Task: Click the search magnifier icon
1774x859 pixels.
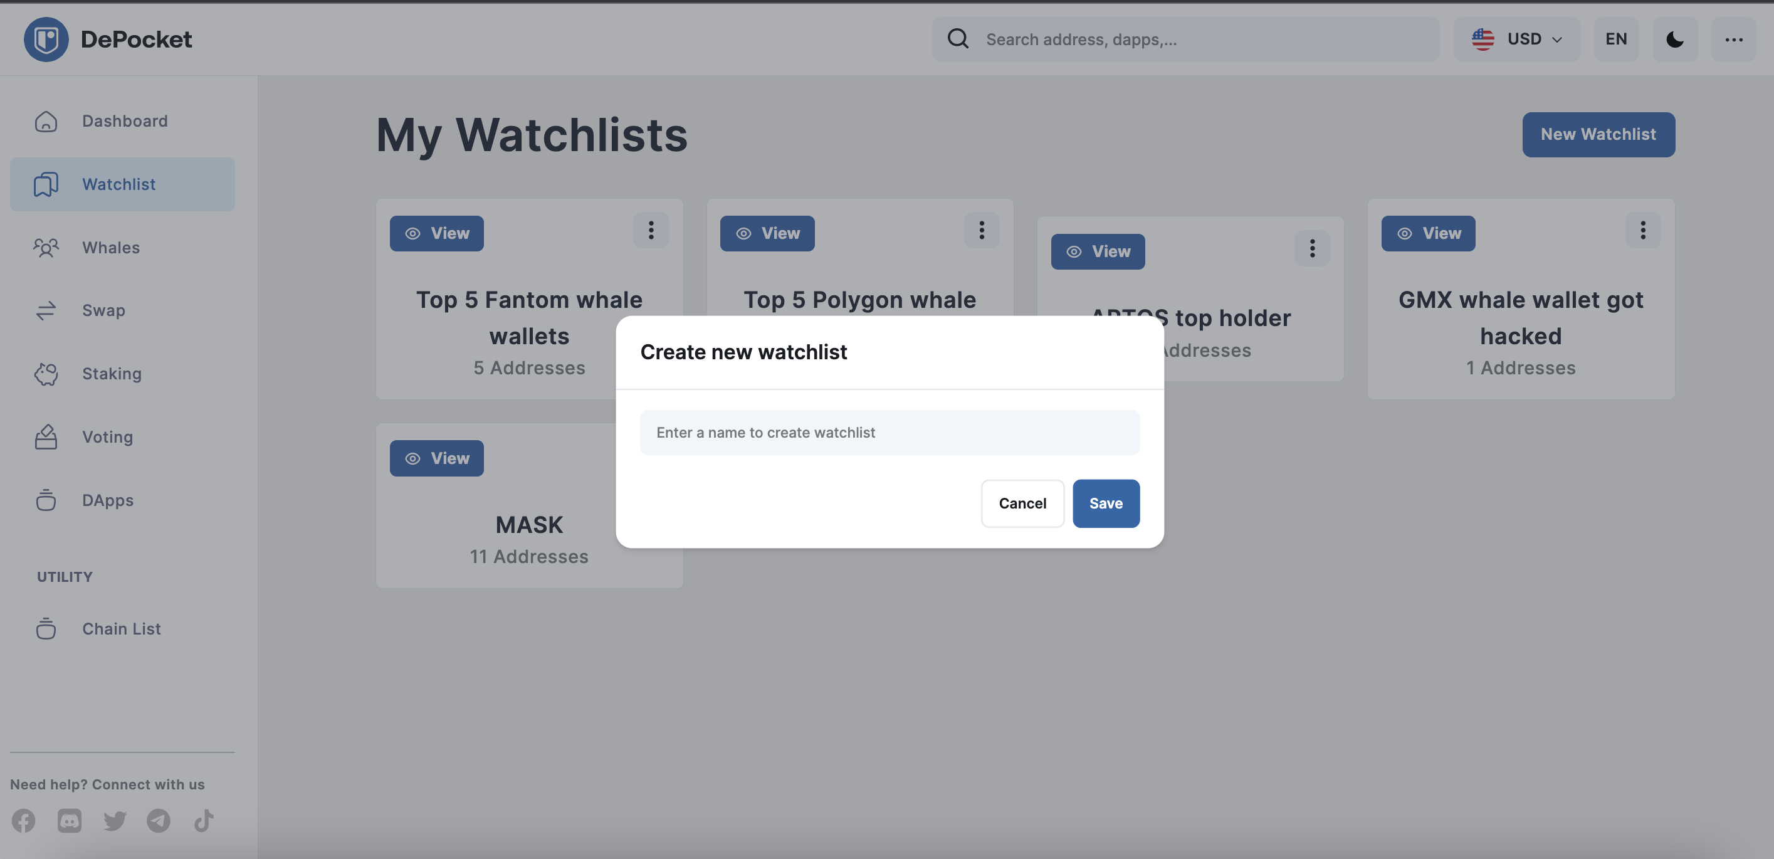Action: [958, 39]
